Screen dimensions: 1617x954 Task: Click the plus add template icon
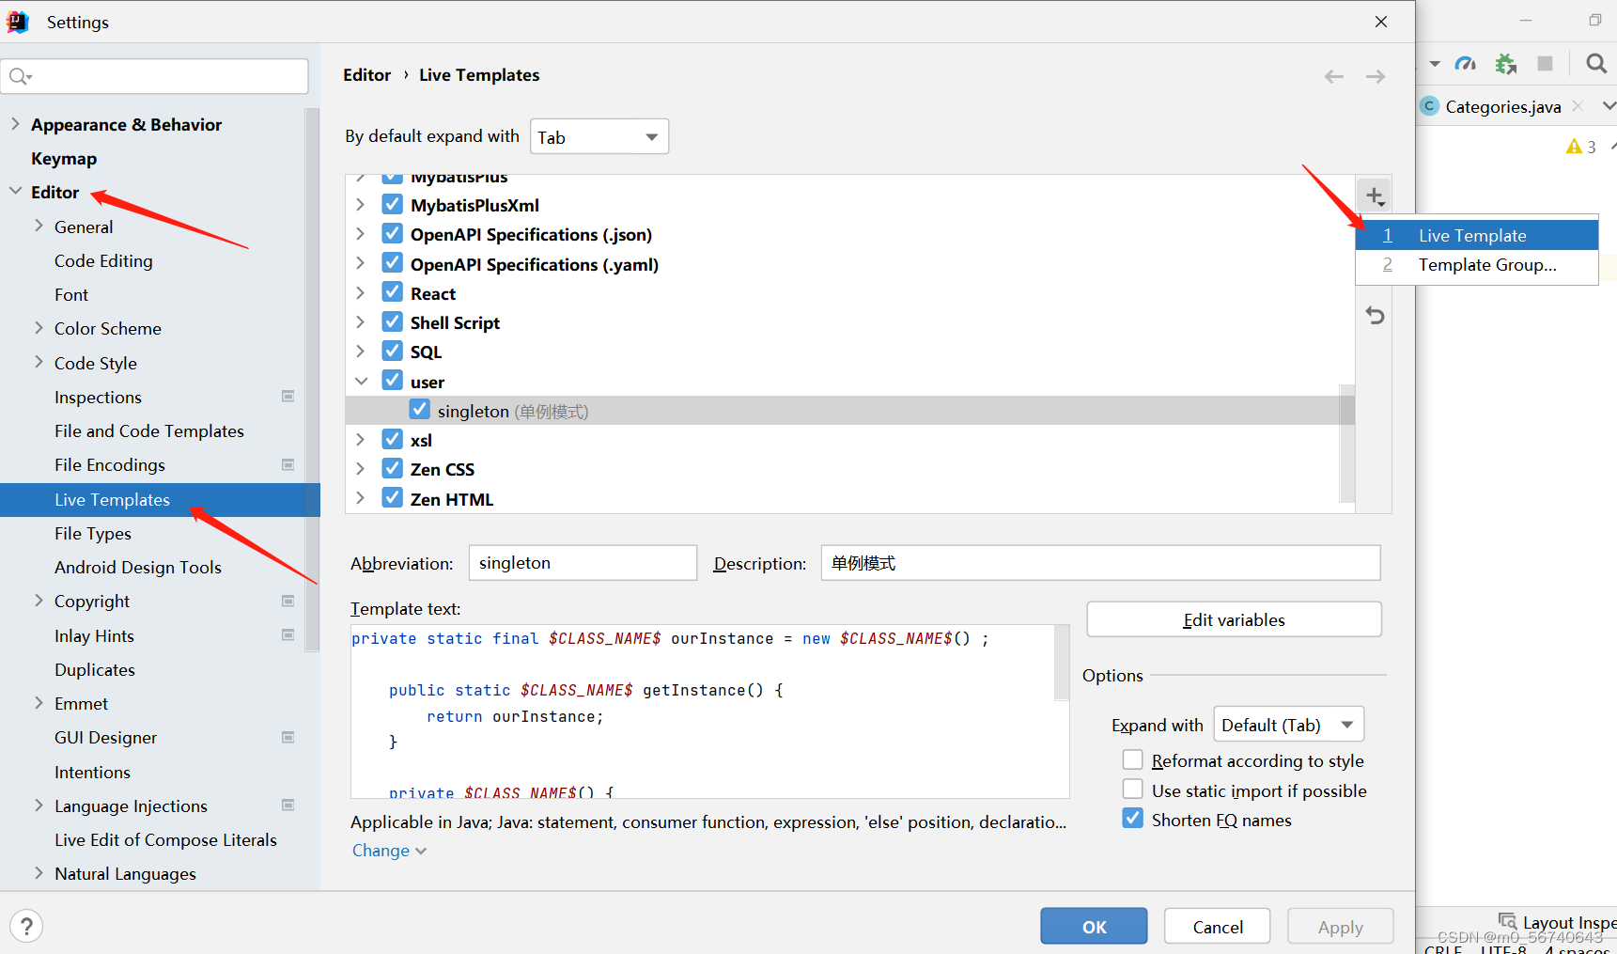pyautogui.click(x=1375, y=195)
